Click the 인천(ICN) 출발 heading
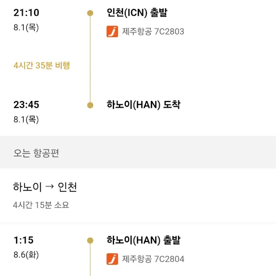 click(x=137, y=13)
